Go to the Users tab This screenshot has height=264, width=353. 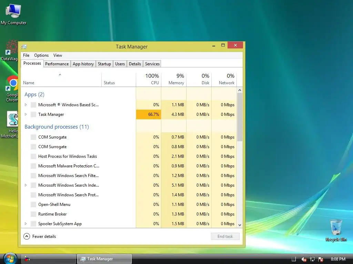(x=120, y=64)
